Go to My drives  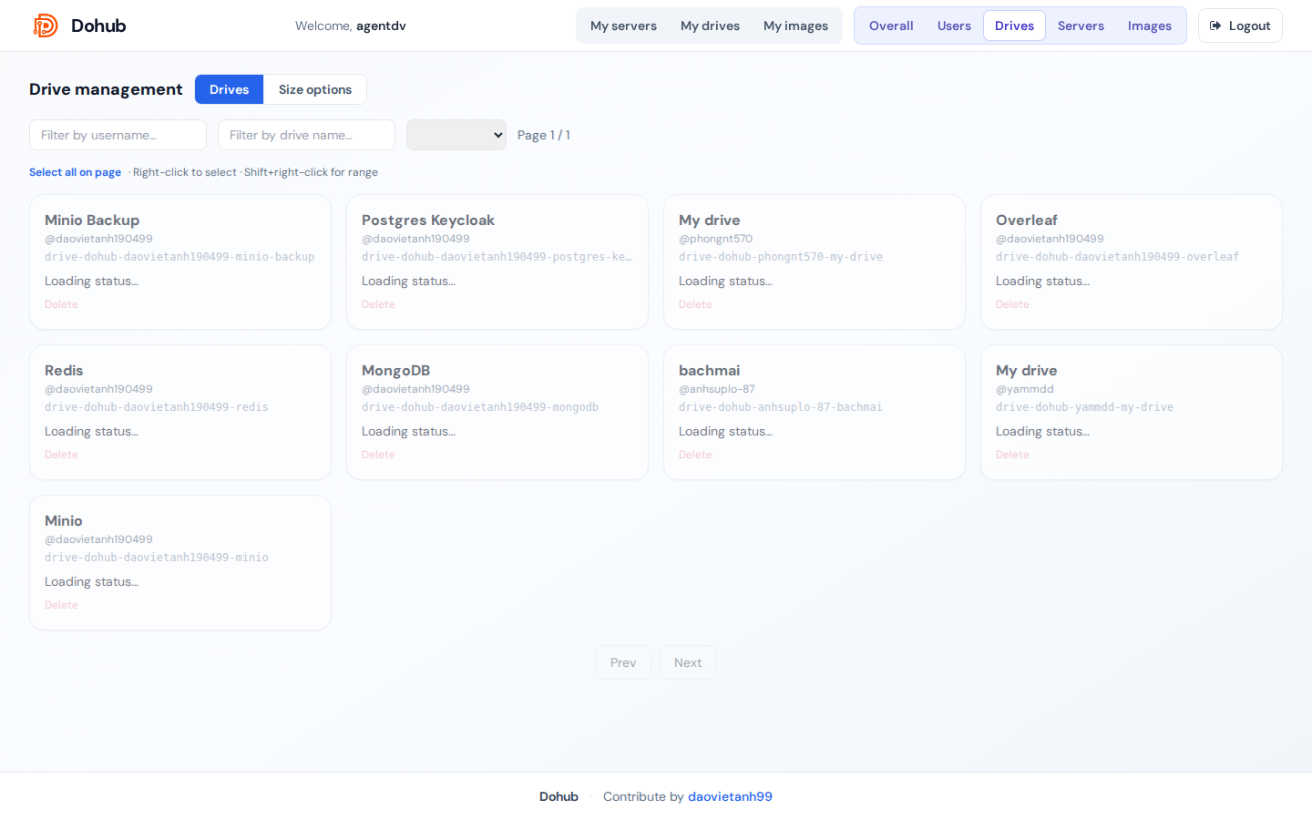(710, 26)
